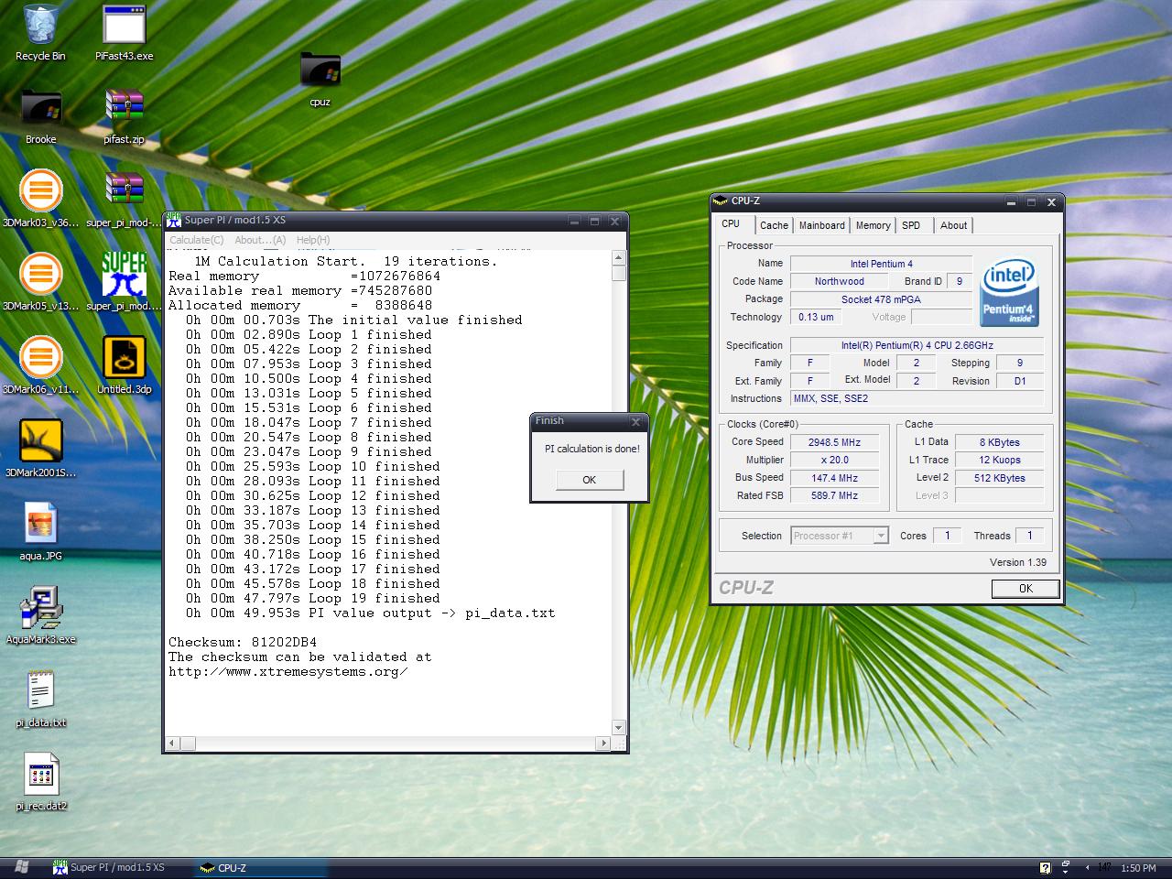Select the aqua.JPG image file icon

click(40, 525)
